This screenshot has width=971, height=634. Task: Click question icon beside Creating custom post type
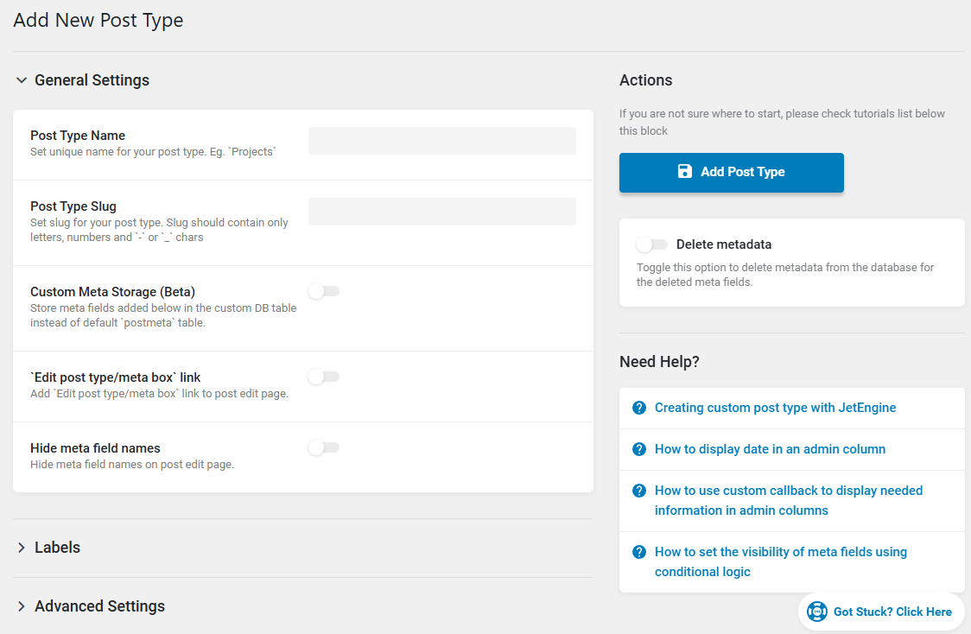(x=639, y=408)
